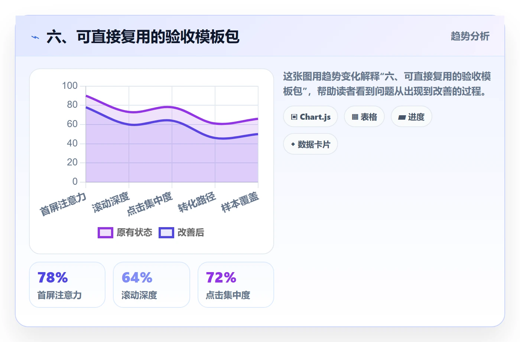
Task: Open the 64% 滚动深度 data card
Action: [x=152, y=285]
